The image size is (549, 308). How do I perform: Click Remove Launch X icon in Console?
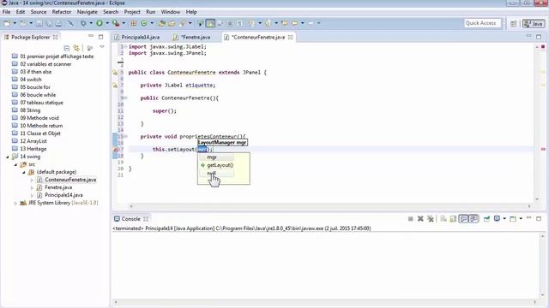point(420,219)
